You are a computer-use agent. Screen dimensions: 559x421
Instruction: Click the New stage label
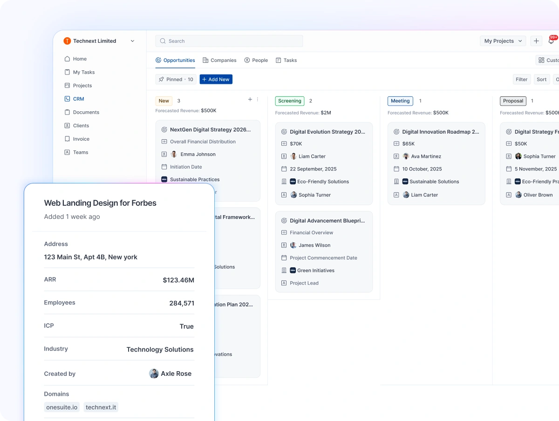tap(164, 101)
